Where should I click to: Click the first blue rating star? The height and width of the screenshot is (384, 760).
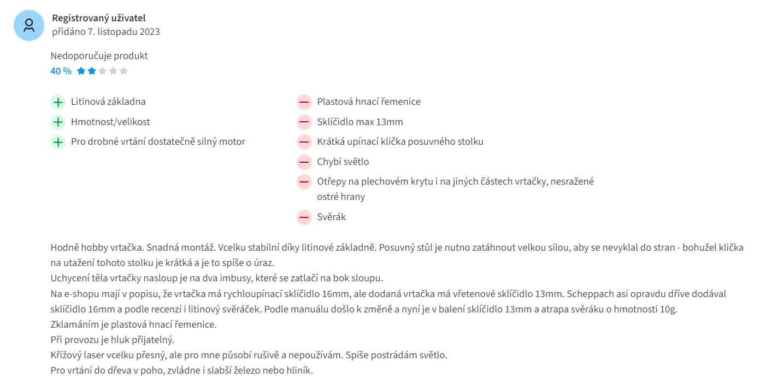pos(81,71)
